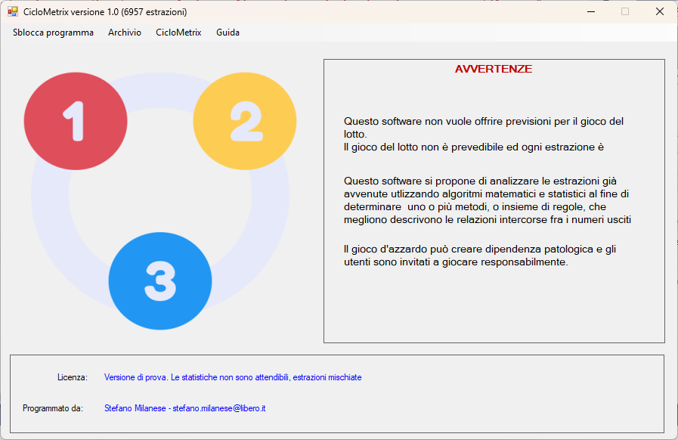This screenshot has width=678, height=440.
Task: Click the disabled maximize button
Action: tap(625, 11)
